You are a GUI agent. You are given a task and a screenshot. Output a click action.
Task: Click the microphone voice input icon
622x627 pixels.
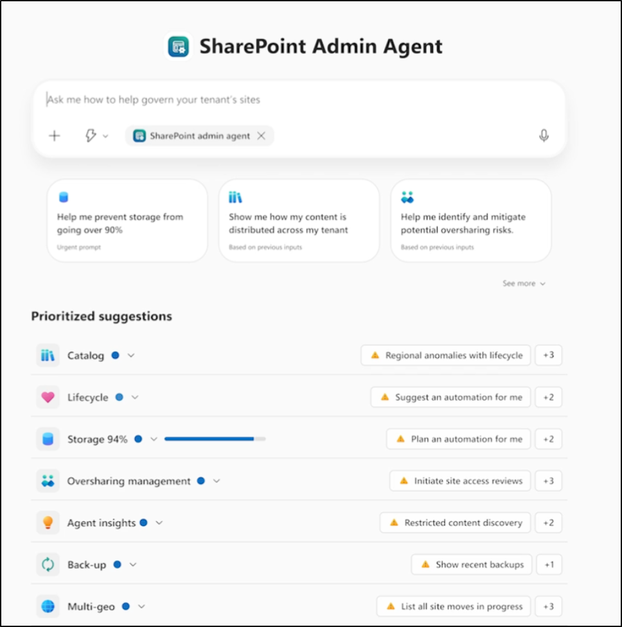544,135
